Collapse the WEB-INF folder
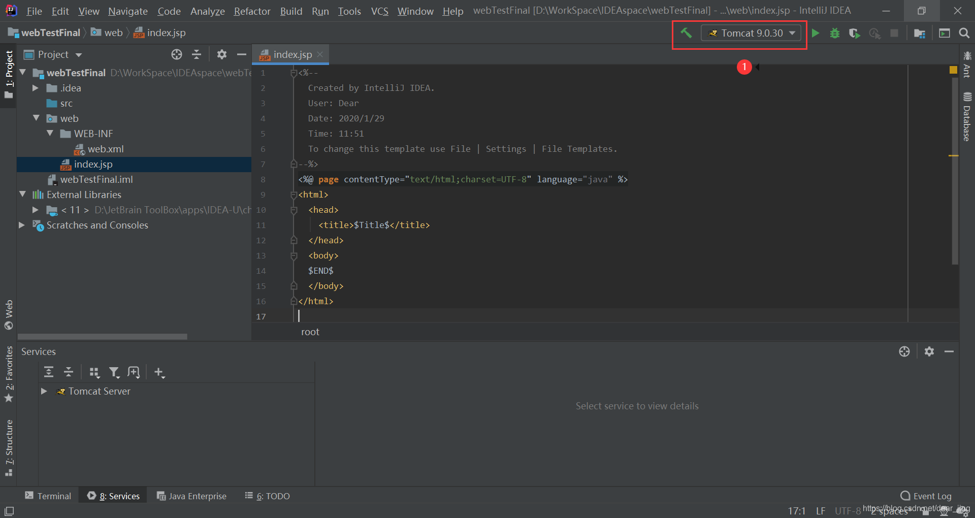 tap(50, 134)
